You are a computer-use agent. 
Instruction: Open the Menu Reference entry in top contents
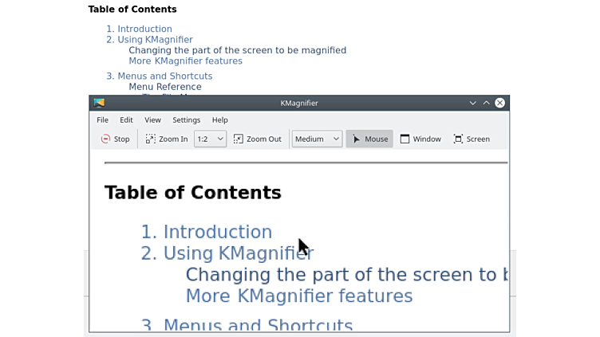165,87
